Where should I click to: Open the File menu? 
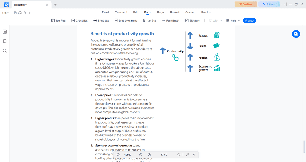point(5,13)
